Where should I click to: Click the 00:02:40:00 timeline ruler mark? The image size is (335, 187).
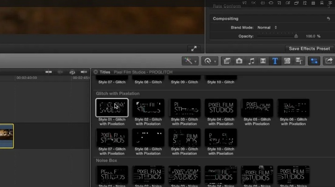point(27,78)
